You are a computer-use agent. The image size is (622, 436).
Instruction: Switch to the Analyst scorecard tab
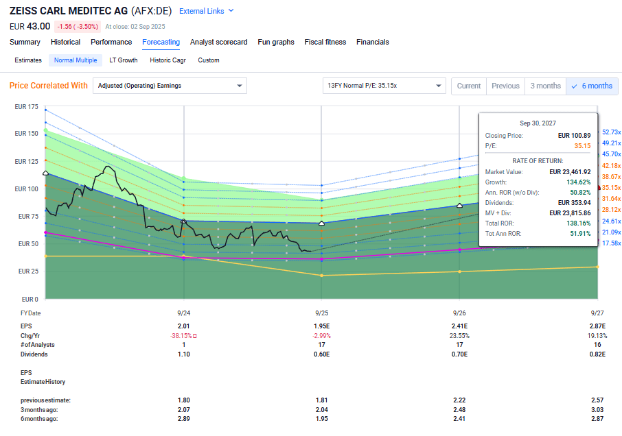218,42
